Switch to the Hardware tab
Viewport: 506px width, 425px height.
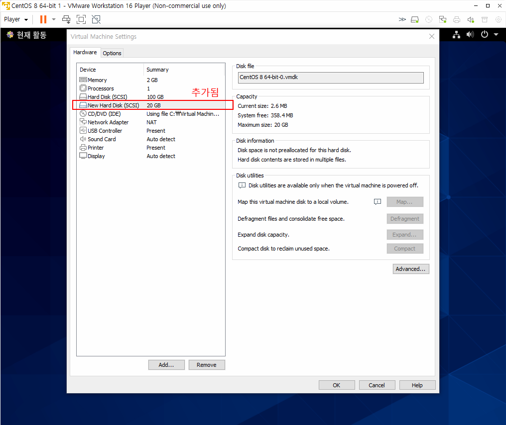pos(85,52)
